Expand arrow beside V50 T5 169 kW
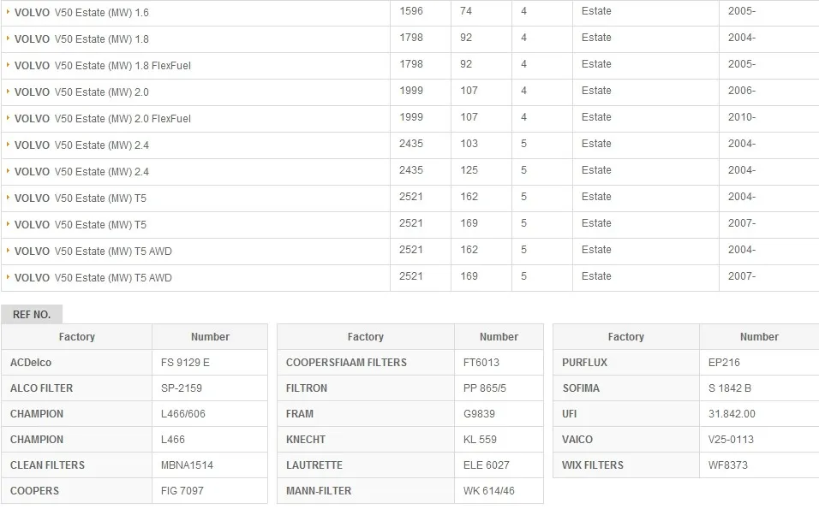The height and width of the screenshot is (509, 819). [x=8, y=224]
